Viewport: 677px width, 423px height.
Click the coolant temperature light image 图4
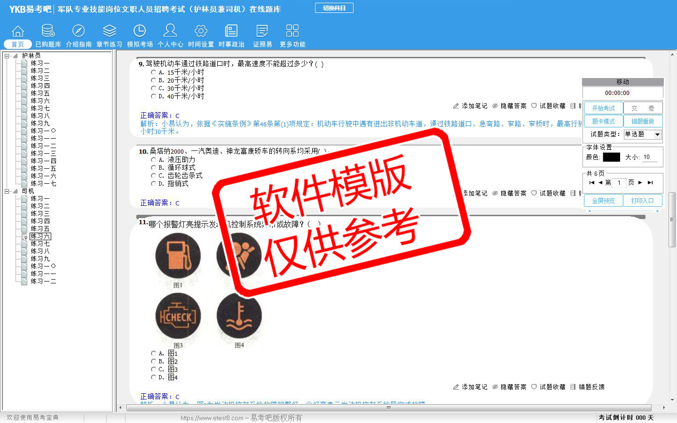(239, 316)
